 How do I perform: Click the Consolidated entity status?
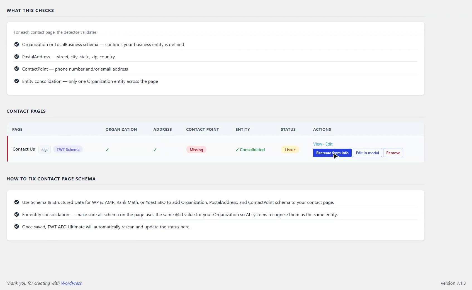[x=250, y=150]
